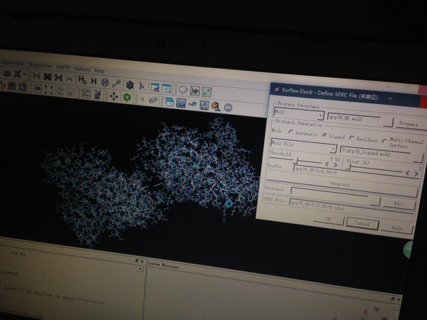Click the ribbon-shaped icon
This screenshot has width=427, height=320.
141,86
